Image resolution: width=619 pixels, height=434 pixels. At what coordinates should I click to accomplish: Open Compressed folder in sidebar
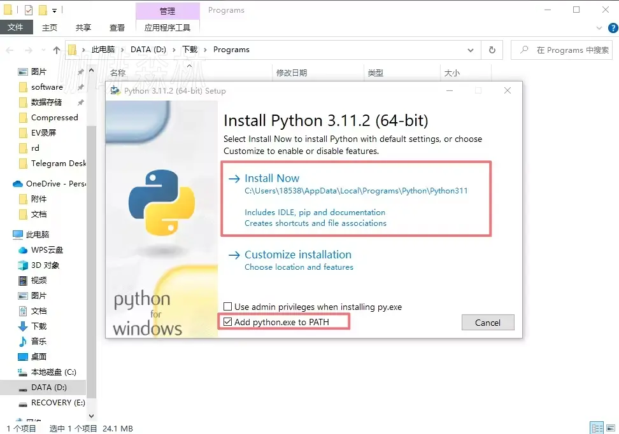[x=54, y=118]
